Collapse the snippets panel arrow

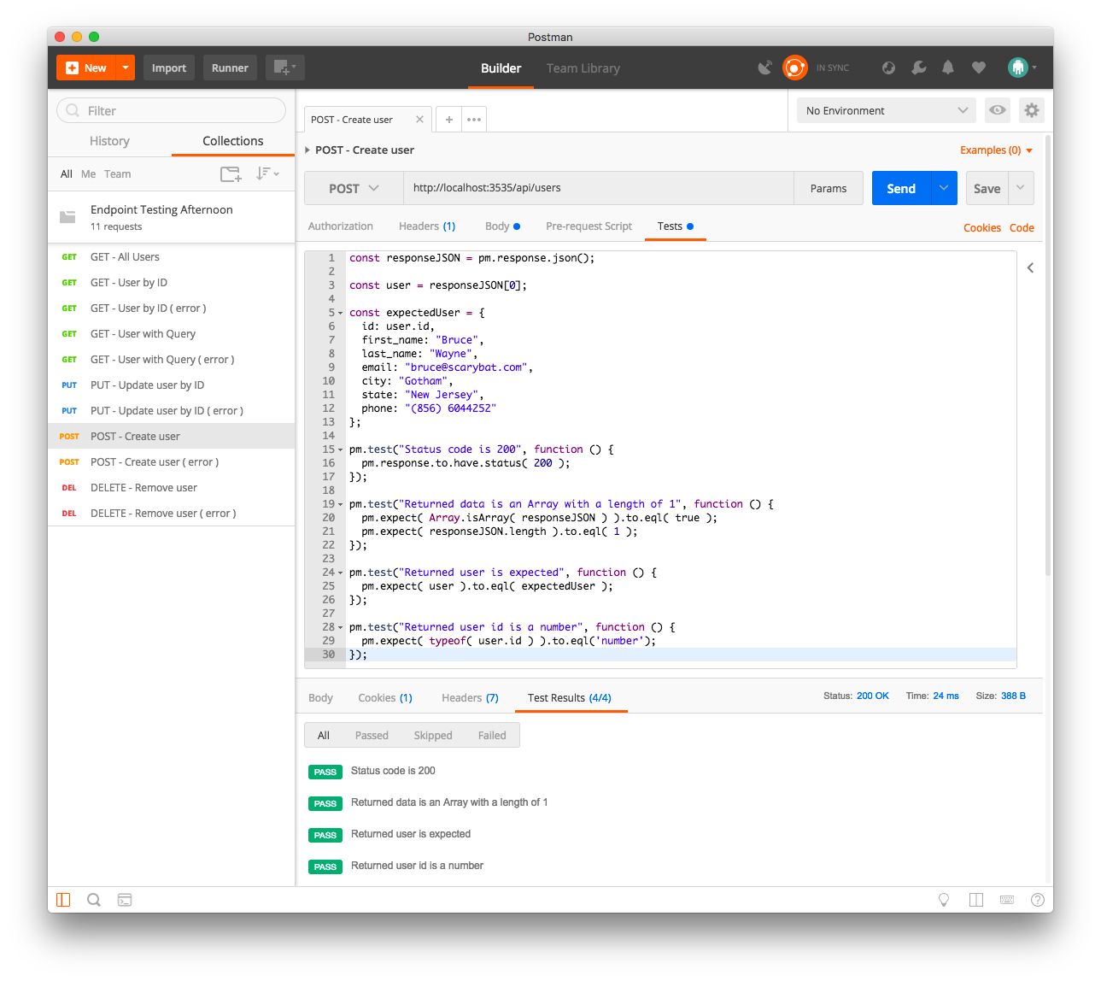click(x=1030, y=267)
